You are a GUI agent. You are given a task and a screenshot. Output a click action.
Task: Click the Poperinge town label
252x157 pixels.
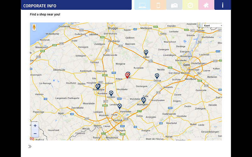(38, 112)
